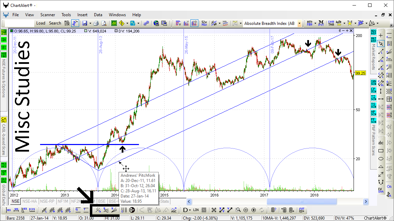This screenshot has width=394, height=221.
Task: Expand the toolbar overflow arrow at far right
Action: (391, 25)
